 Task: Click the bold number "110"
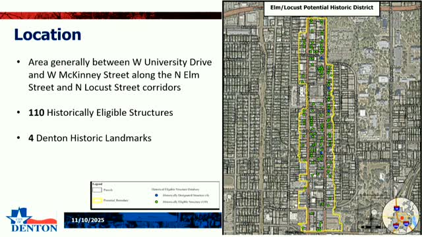[x=36, y=113]
